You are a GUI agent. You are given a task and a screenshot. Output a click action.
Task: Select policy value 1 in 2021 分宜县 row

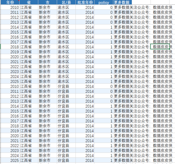coord(104,141)
